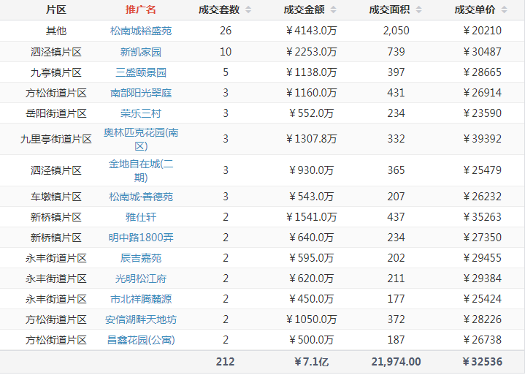Select the ¥1138.0万 amount cell
525x375 pixels.
click(x=311, y=72)
